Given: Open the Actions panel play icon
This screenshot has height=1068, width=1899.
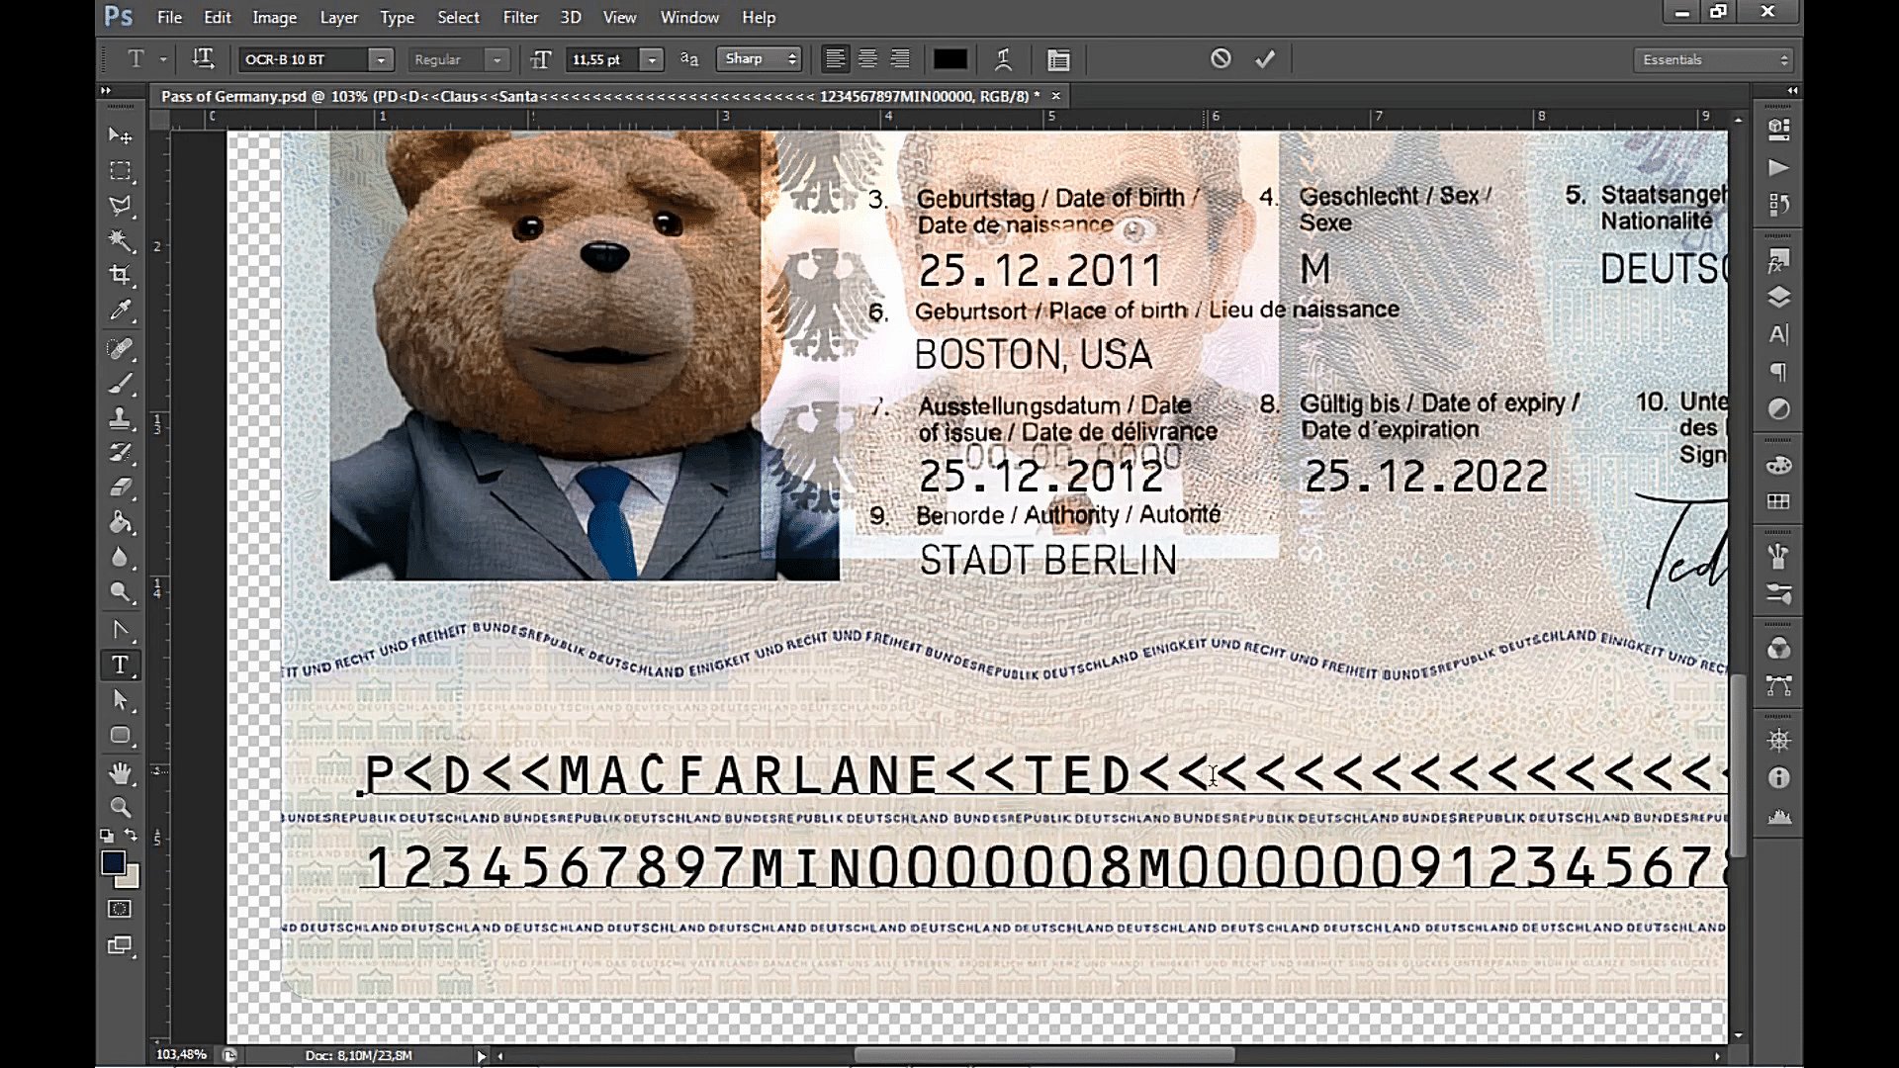Looking at the screenshot, I should [x=1778, y=167].
